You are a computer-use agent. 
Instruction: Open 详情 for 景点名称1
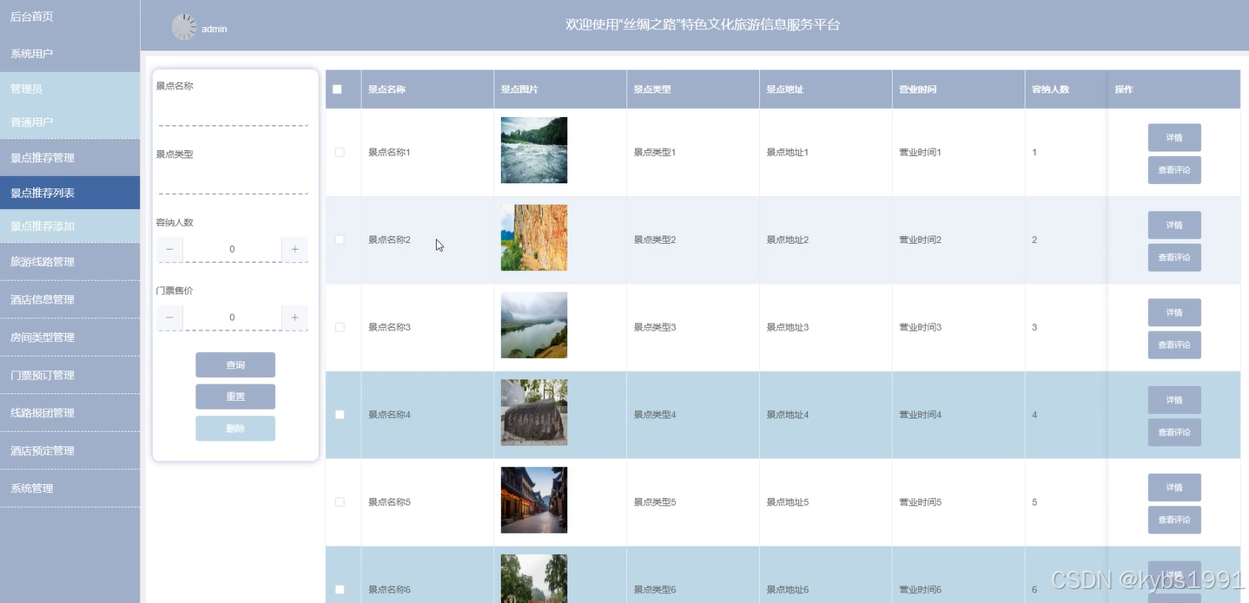coord(1174,137)
